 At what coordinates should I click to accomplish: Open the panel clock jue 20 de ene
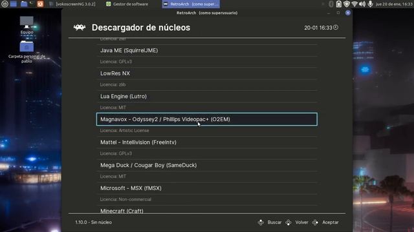[x=394, y=4]
